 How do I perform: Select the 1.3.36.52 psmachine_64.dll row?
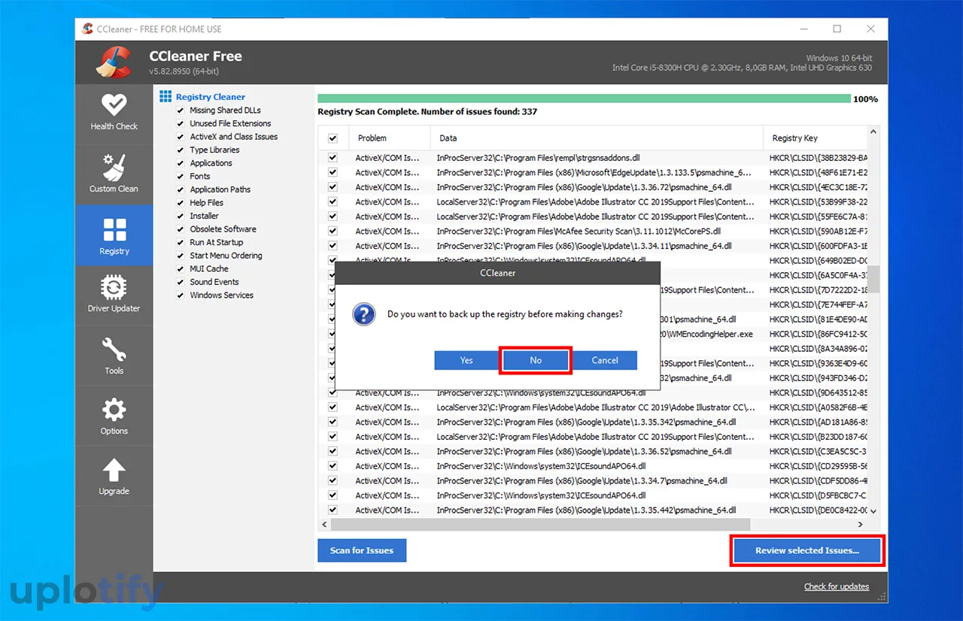point(585,451)
